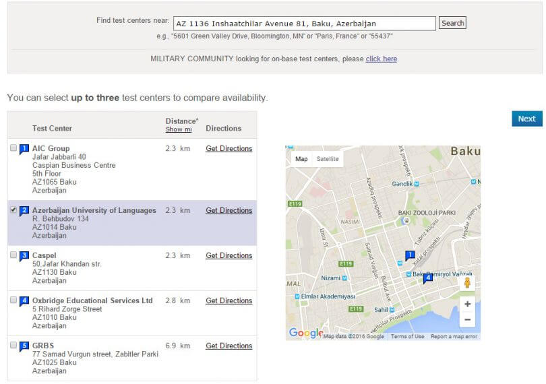Open military 'click here' link
The height and width of the screenshot is (384, 546).
(x=381, y=59)
